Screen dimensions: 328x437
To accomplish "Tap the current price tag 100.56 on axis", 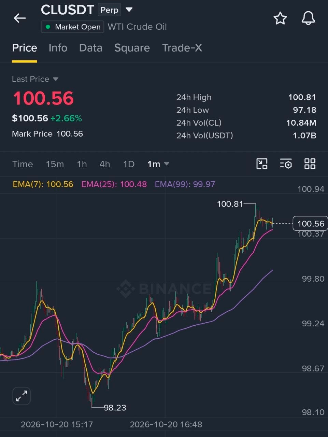I will point(310,224).
